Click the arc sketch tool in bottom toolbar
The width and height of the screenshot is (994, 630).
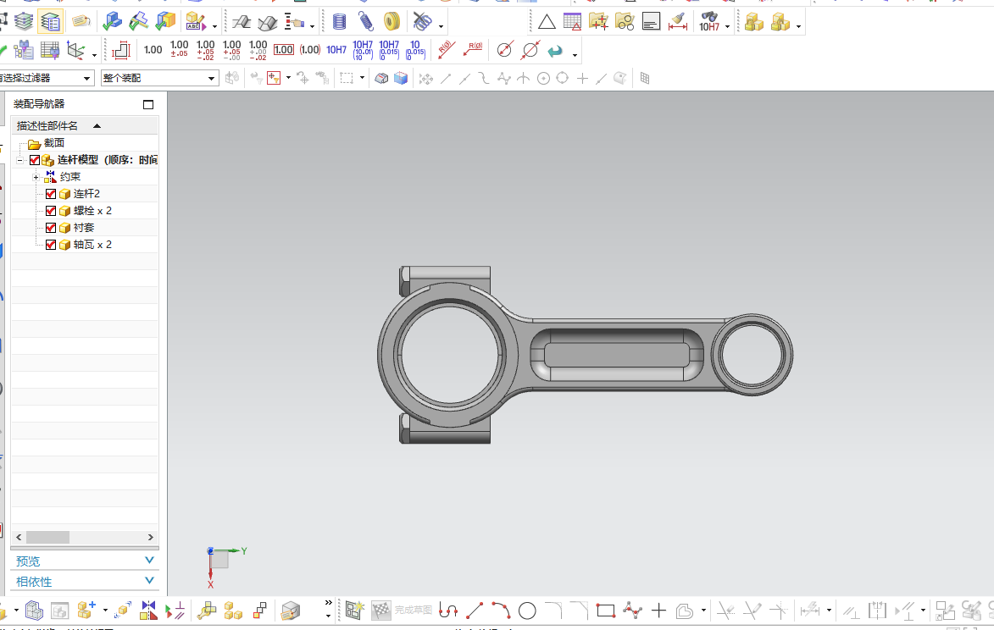pos(501,611)
